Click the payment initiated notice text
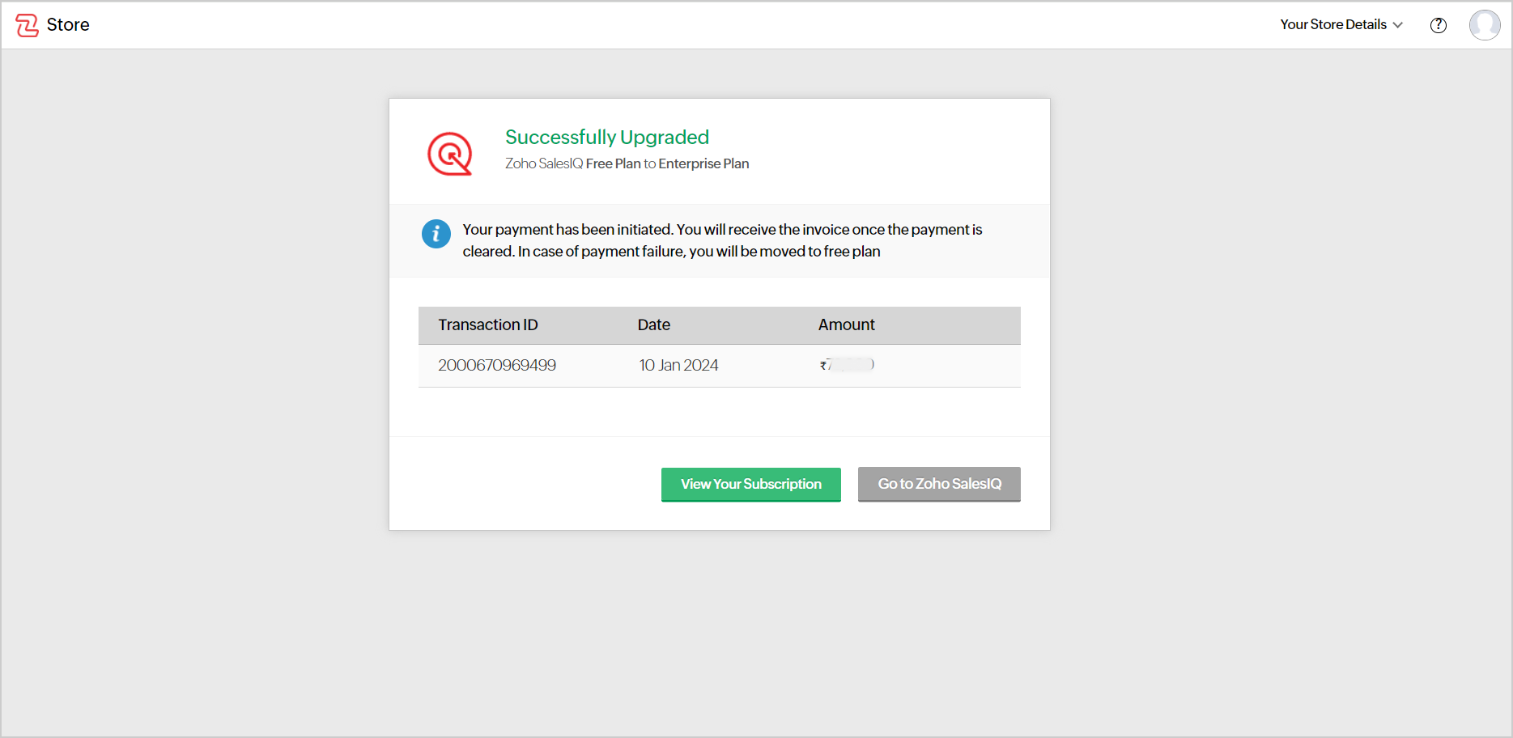This screenshot has height=738, width=1513. [x=722, y=240]
